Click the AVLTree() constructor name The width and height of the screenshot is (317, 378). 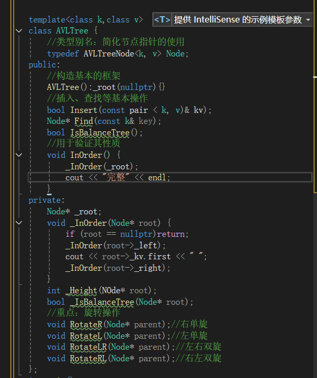coord(63,87)
